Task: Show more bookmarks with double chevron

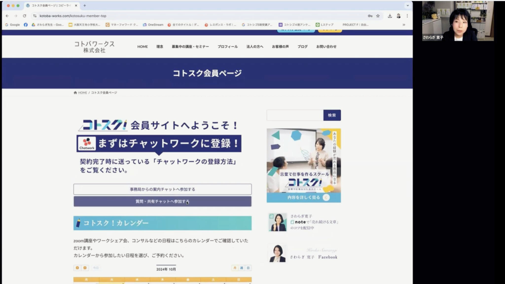Action: click(x=403, y=25)
